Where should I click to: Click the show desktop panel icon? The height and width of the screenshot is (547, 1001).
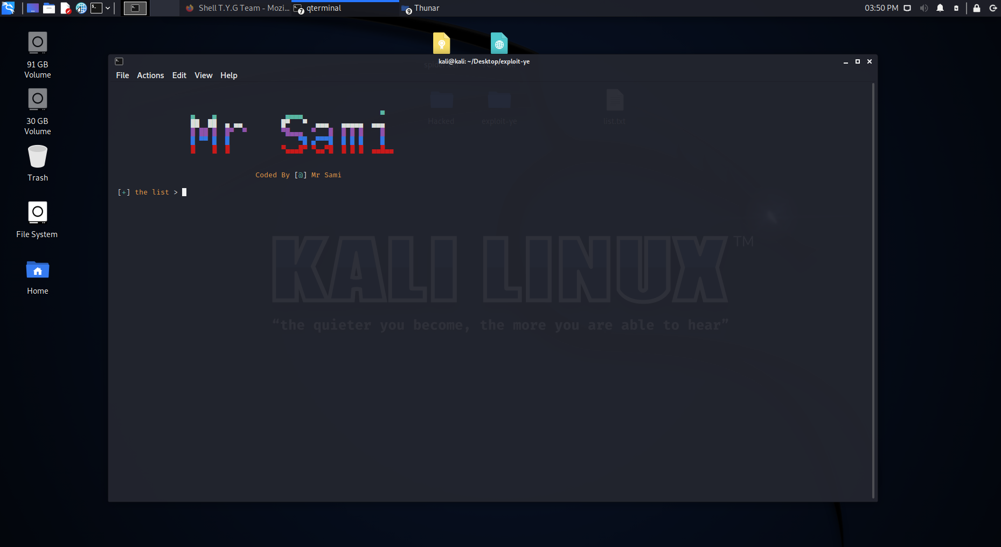[x=33, y=8]
